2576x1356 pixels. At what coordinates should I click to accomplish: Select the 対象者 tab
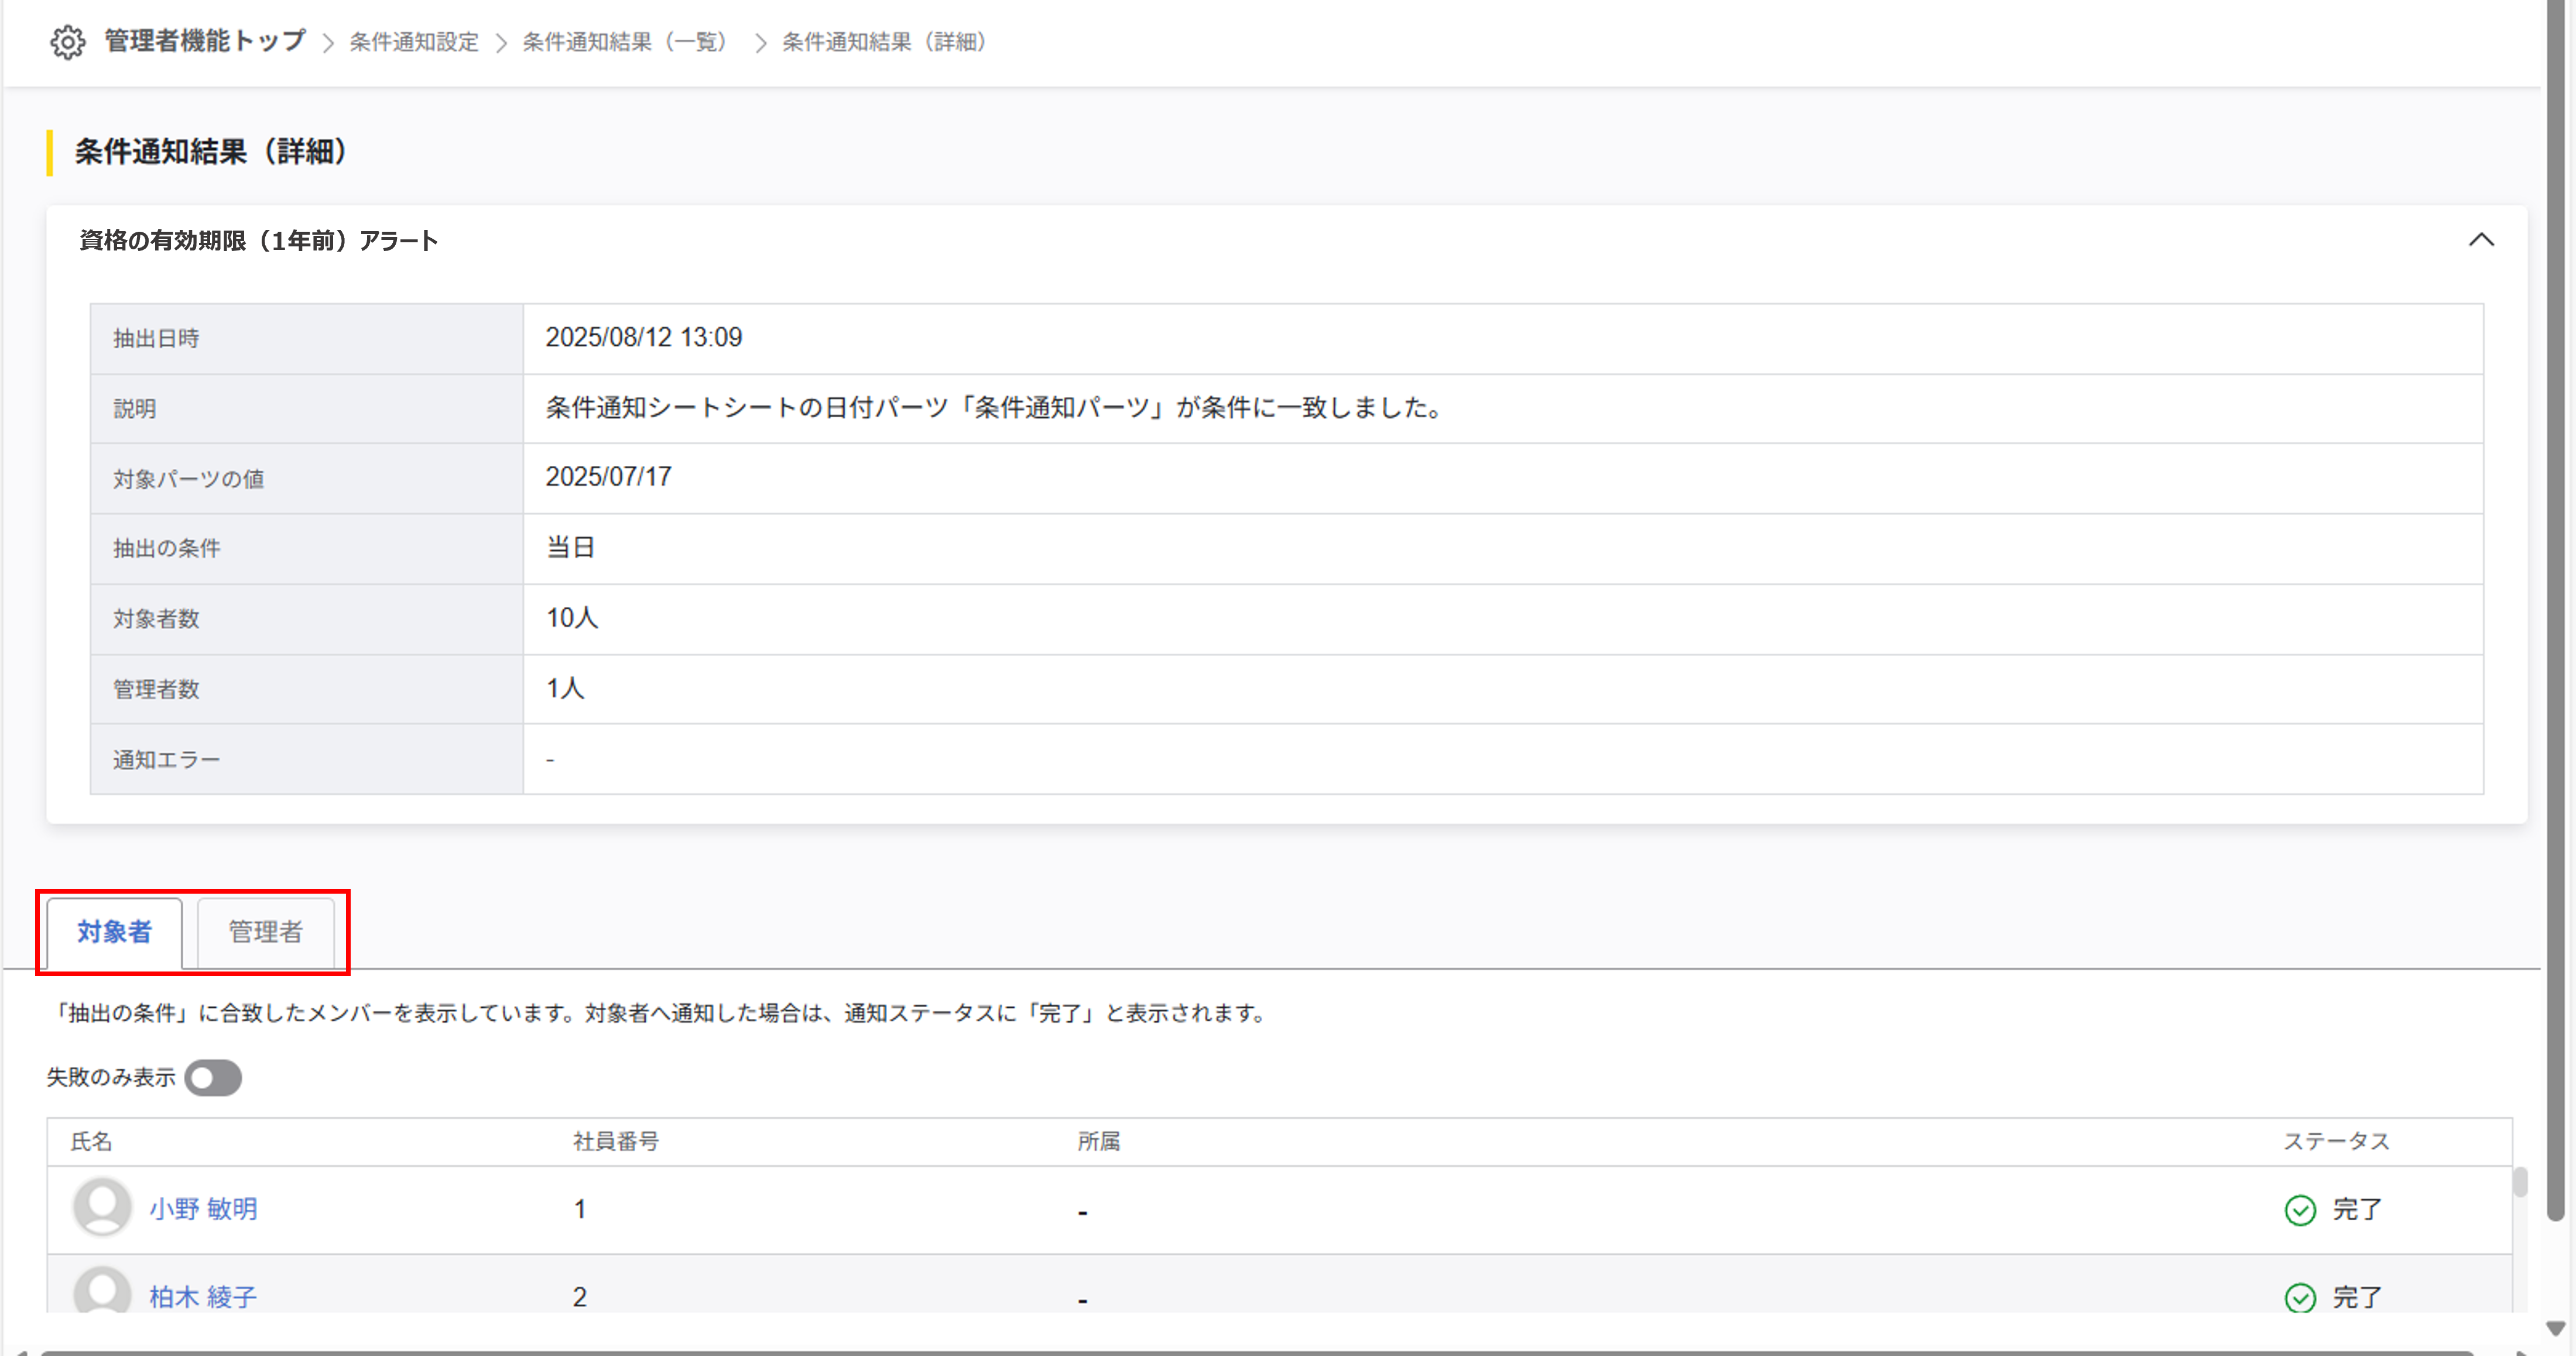(x=113, y=932)
